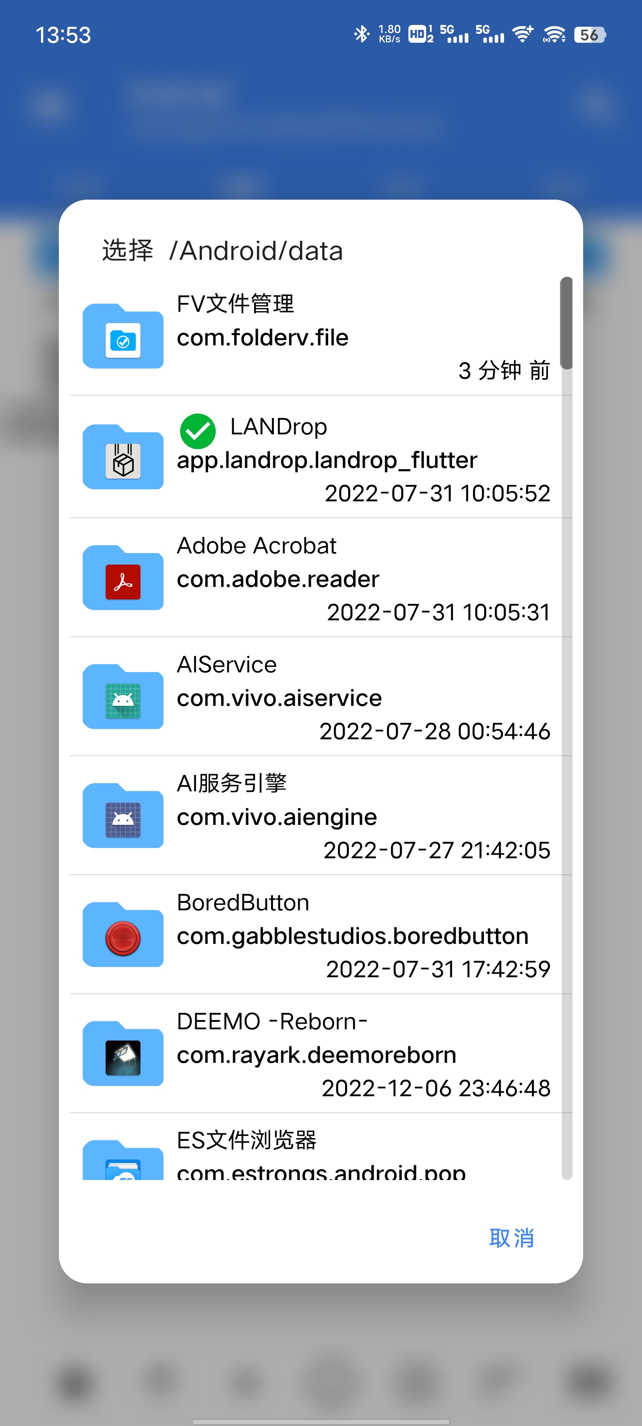Image resolution: width=642 pixels, height=1426 pixels.
Task: Click the green checkmark next to LANDrop
Action: [x=198, y=431]
